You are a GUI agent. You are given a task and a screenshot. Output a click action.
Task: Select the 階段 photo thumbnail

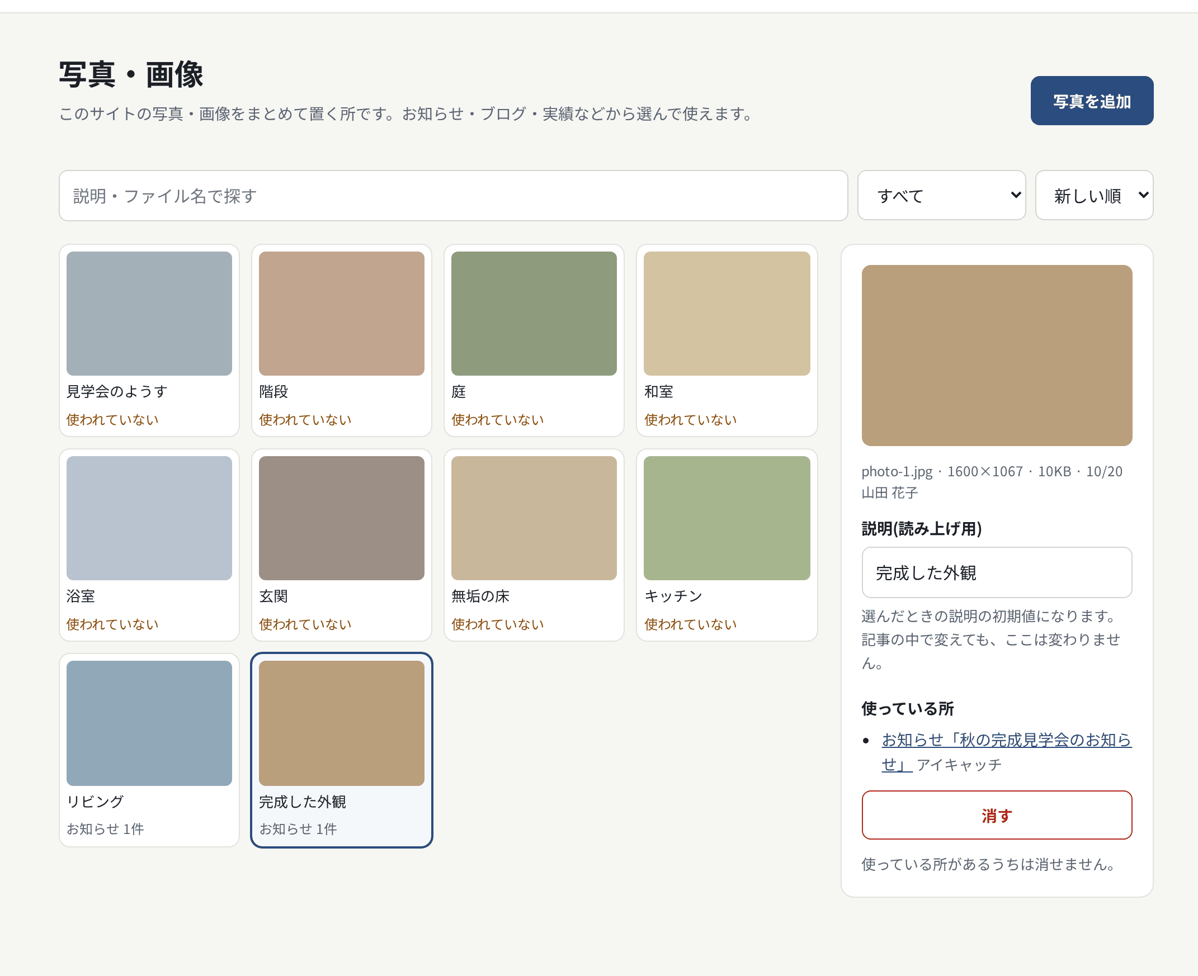coord(341,314)
